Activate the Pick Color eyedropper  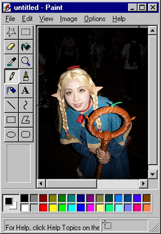click(x=11, y=62)
